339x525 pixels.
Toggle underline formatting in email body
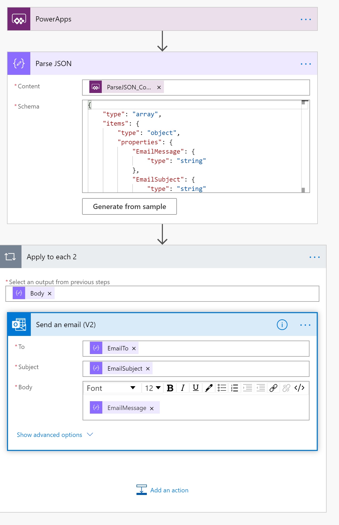[x=196, y=388]
